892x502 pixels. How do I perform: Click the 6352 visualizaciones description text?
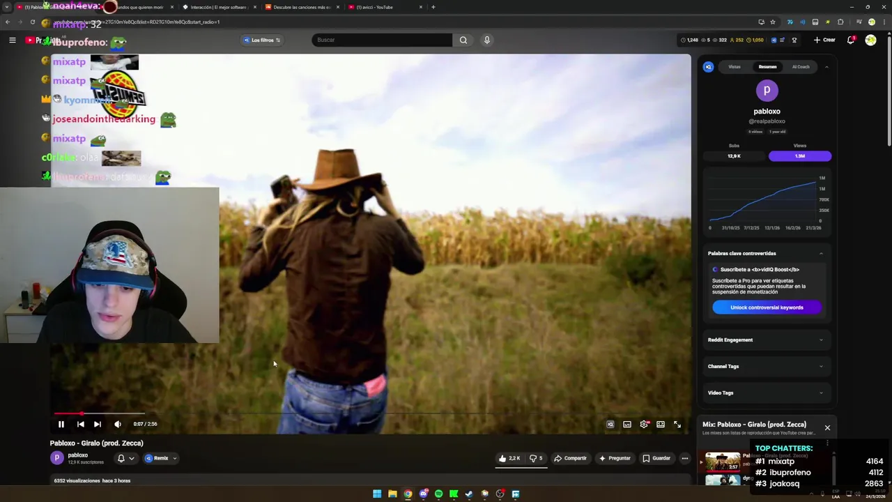pos(92,480)
